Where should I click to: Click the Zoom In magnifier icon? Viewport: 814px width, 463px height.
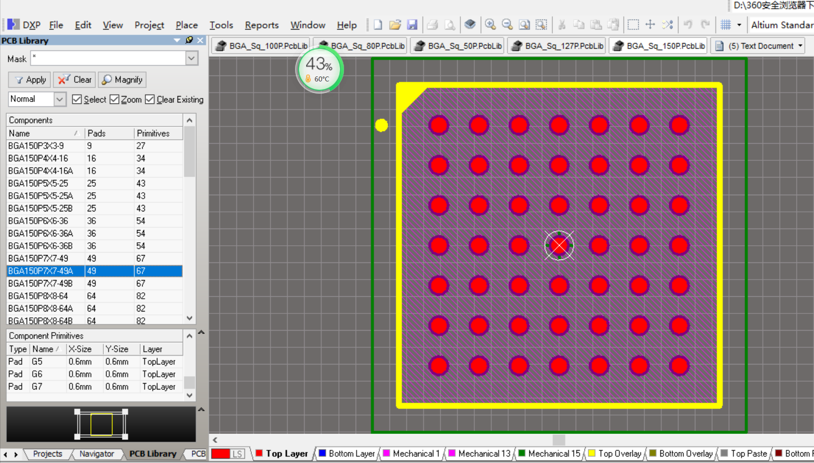click(x=490, y=25)
